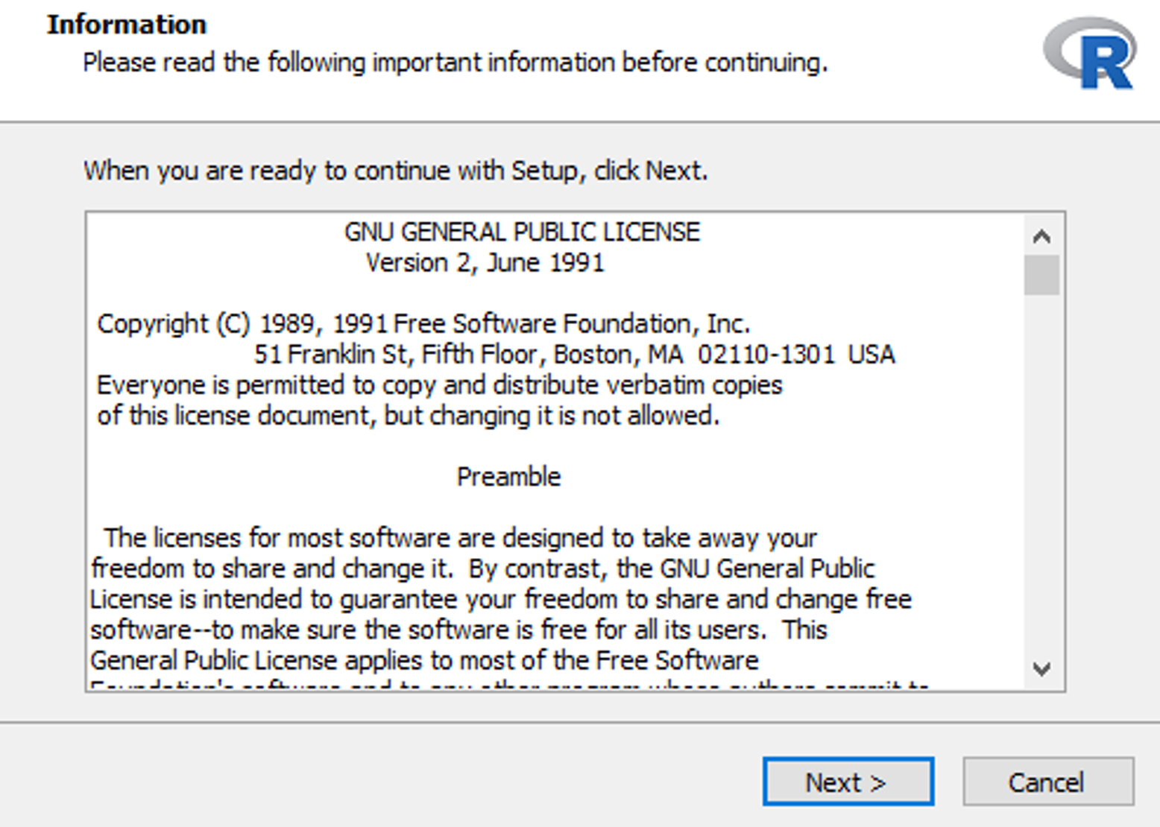Click Next to continue Setup
This screenshot has width=1160, height=827.
[x=847, y=782]
